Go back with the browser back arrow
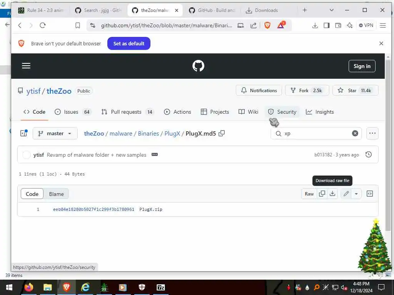 click(x=20, y=25)
